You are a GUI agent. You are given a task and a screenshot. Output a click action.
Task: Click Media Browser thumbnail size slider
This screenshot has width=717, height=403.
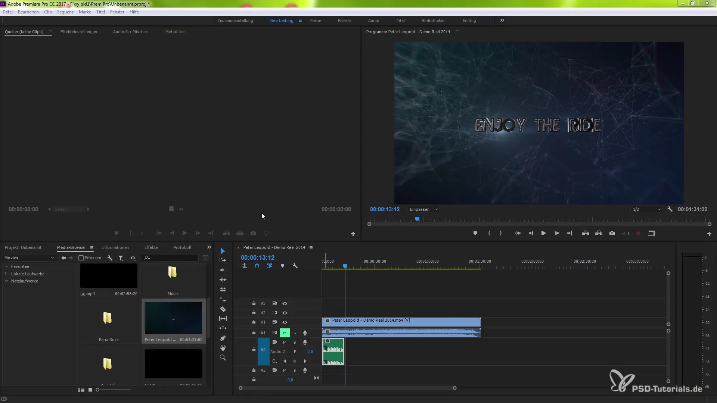click(114, 390)
